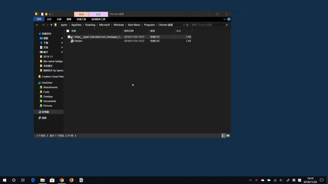Viewport: 328px width, 184px height.
Task: Open the 快捷工具 ribbon tab
Action: coord(81,19)
